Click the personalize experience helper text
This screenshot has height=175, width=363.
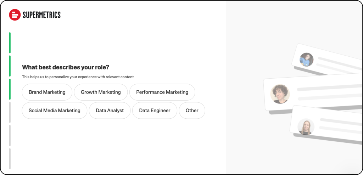pyautogui.click(x=78, y=77)
